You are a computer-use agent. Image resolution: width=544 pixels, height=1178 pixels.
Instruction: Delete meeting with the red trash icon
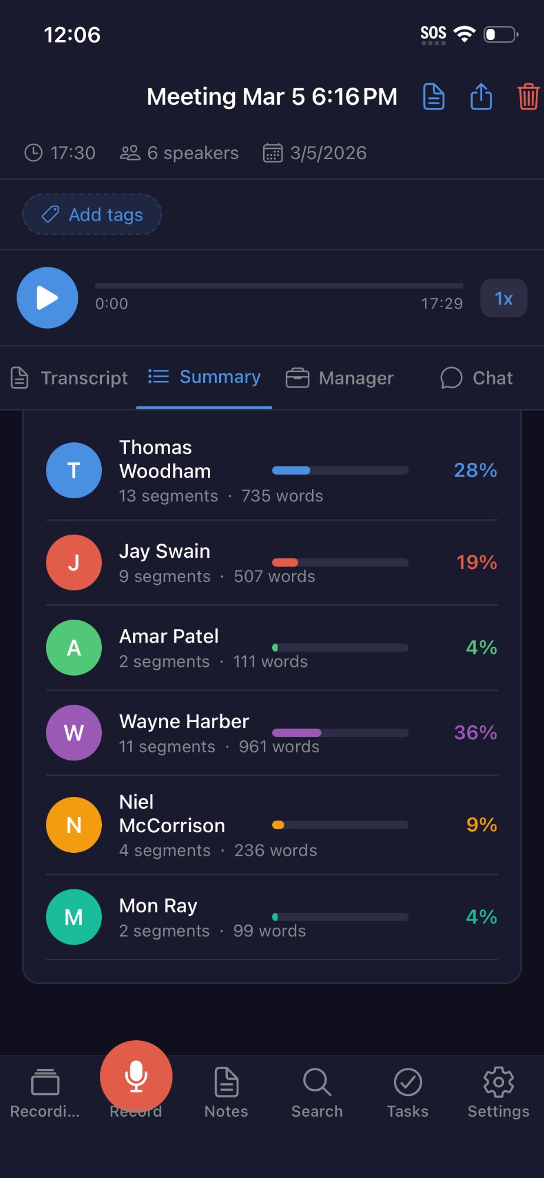pos(528,97)
